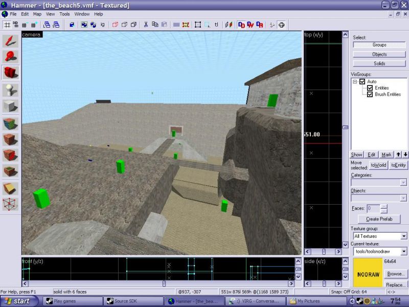409x307 pixels.
Task: Click the NODRAW texture preview swatch
Action: (x=368, y=272)
